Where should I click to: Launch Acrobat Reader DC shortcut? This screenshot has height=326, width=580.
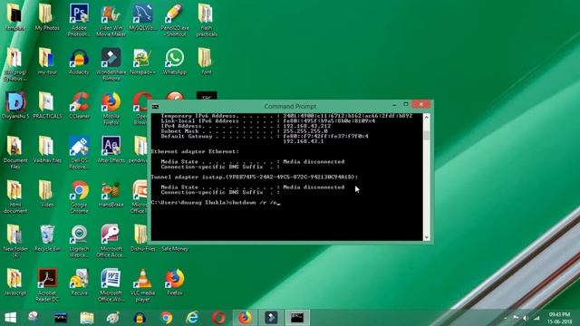(x=47, y=285)
